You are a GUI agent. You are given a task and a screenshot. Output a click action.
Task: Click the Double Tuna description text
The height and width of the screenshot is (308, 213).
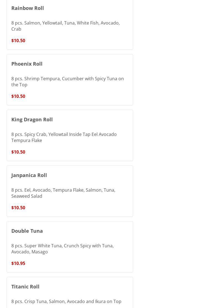pos(62,249)
